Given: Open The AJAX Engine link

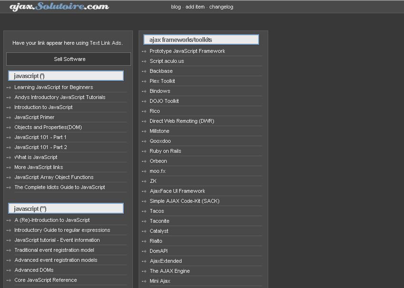Looking at the screenshot, I should (170, 271).
